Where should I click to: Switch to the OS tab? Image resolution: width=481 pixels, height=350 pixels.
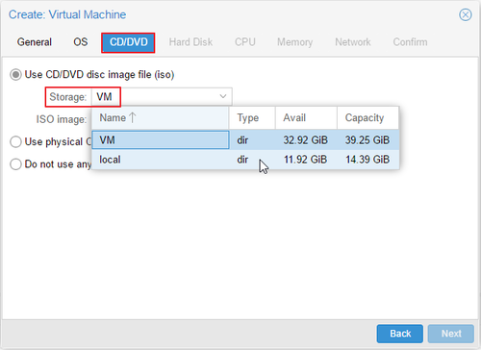pos(81,42)
